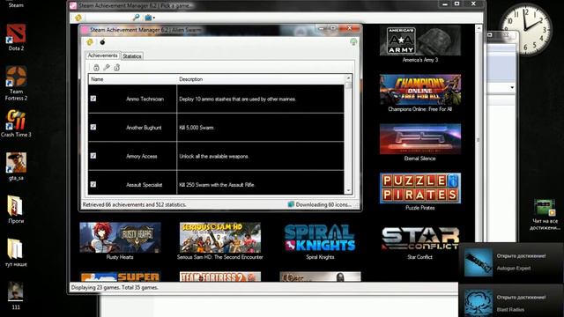Viewport: 564px width, 317px height.
Task: Open the Star Conflict game thumbnail
Action: tap(419, 237)
